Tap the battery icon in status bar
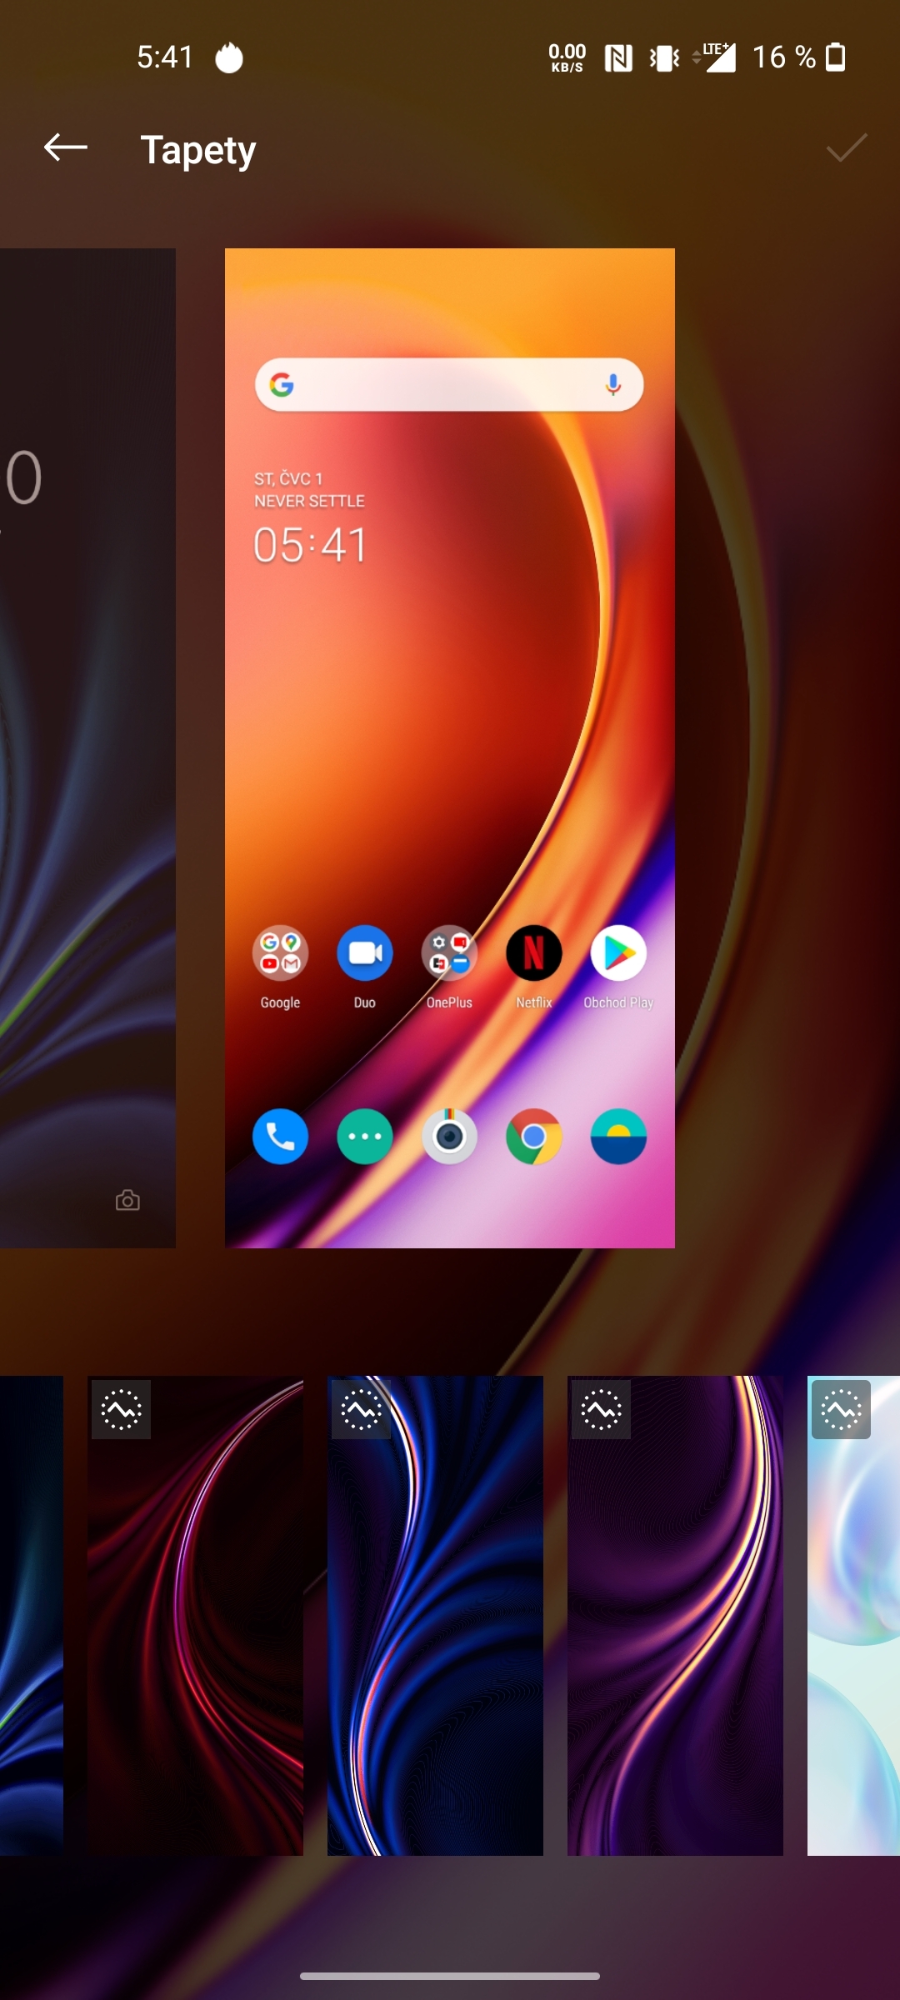The height and width of the screenshot is (2000, 900). pos(836,57)
